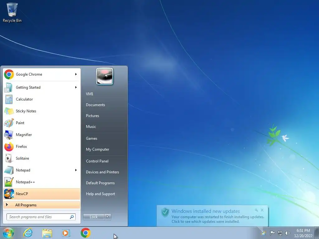Expand All Programs list

tap(42, 205)
